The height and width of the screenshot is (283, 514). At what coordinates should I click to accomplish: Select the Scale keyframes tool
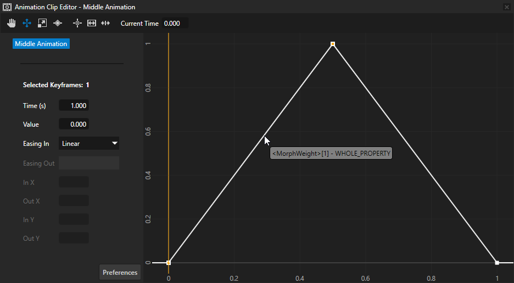point(42,23)
